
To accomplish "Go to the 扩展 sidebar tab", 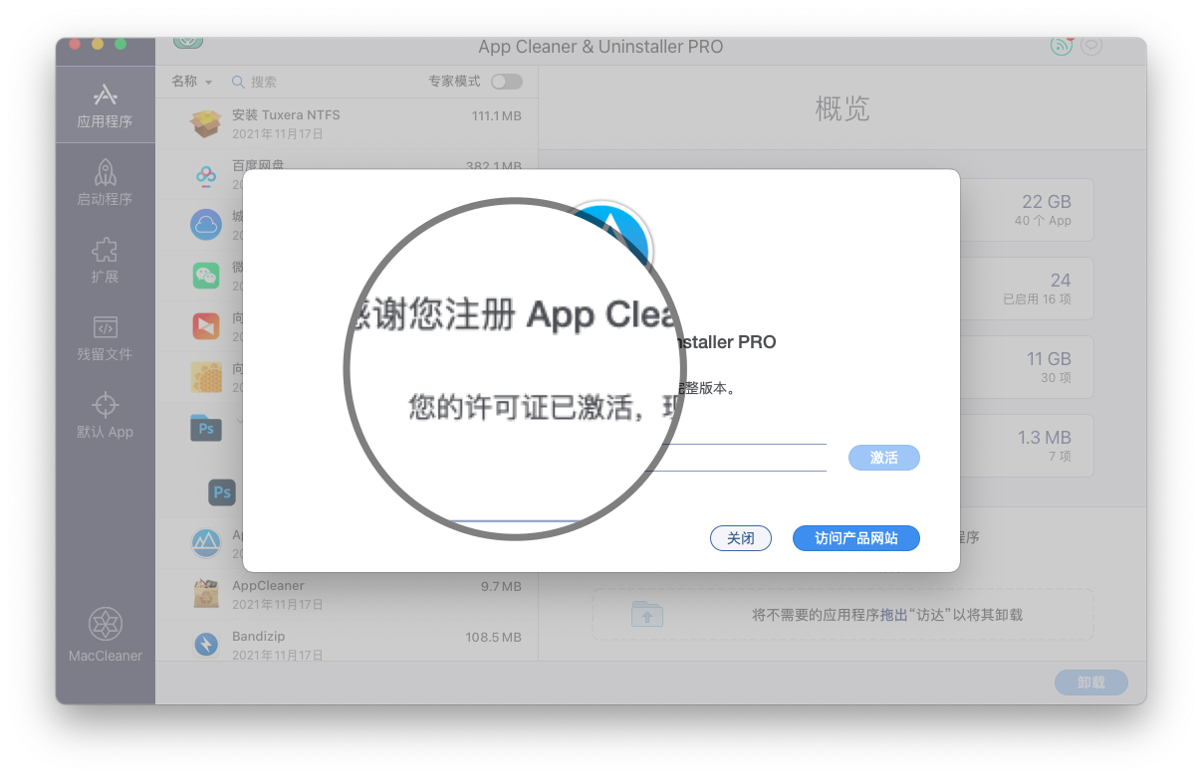I will (106, 260).
